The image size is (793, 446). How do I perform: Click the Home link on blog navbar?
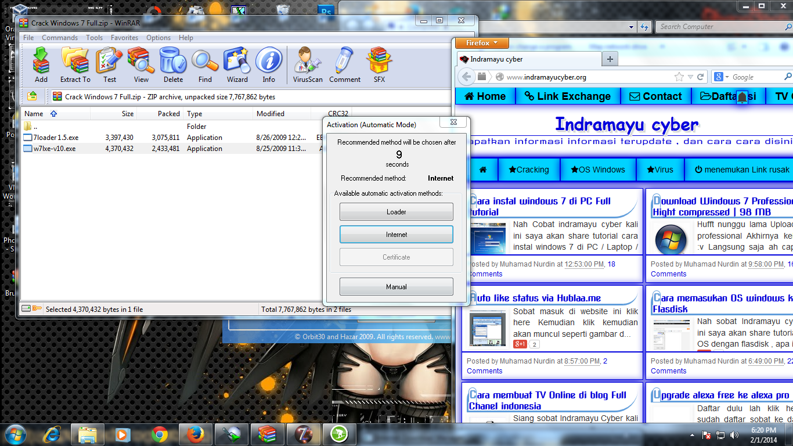coord(485,96)
